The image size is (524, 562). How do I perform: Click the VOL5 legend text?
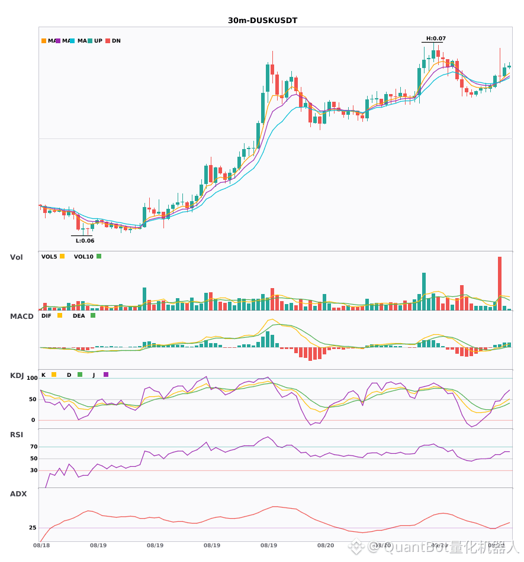coord(49,257)
